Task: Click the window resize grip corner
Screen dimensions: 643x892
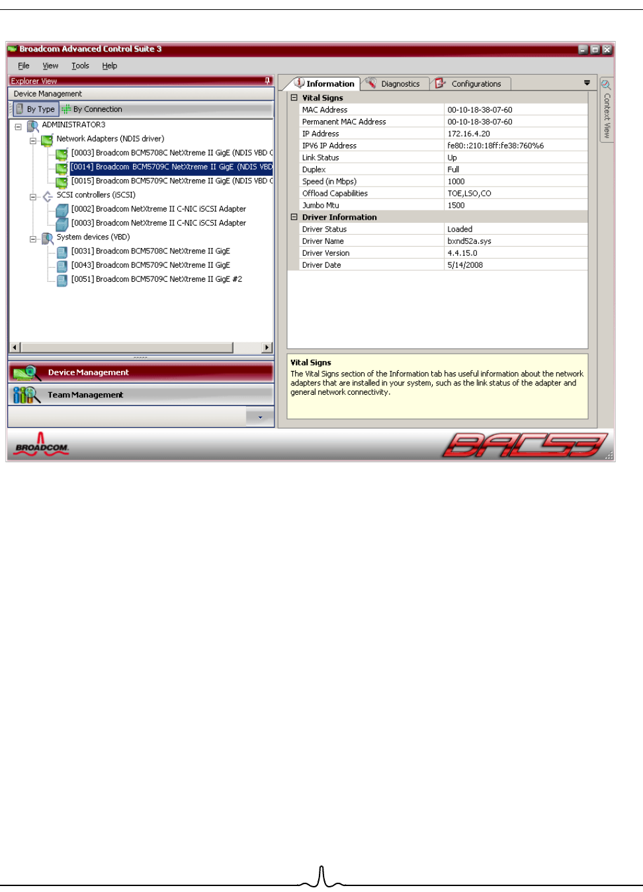Action: pos(609,455)
